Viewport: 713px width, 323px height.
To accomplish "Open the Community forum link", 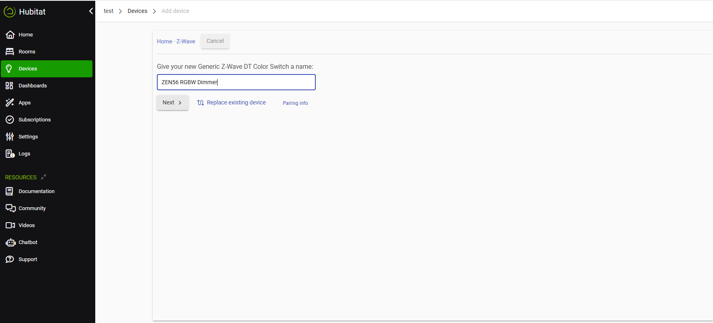I will click(x=32, y=208).
